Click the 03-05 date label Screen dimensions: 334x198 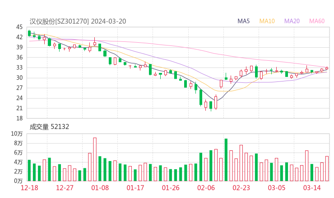(x=277, y=188)
